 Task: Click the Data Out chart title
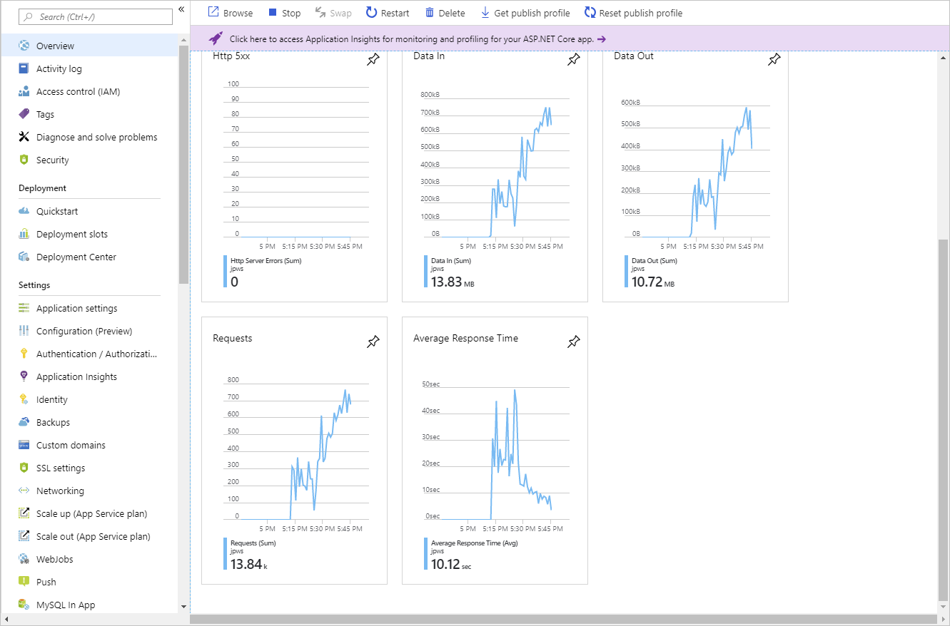(634, 56)
